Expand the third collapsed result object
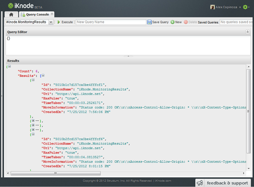This screenshot has width=254, height=187. pos(33,130)
